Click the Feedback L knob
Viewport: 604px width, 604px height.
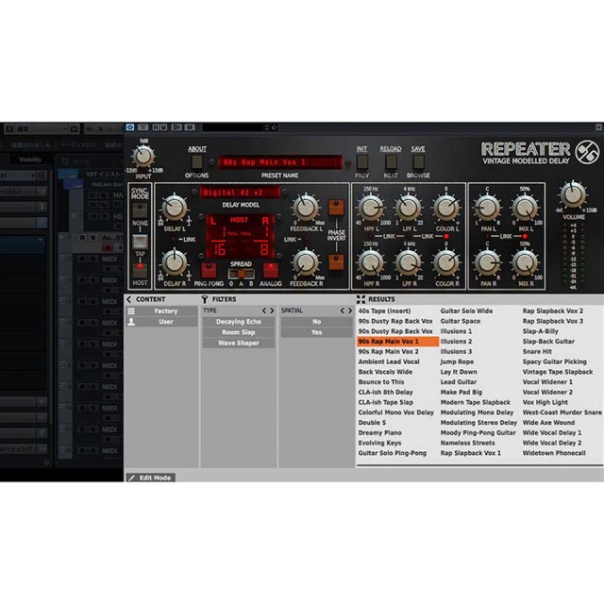click(x=306, y=208)
